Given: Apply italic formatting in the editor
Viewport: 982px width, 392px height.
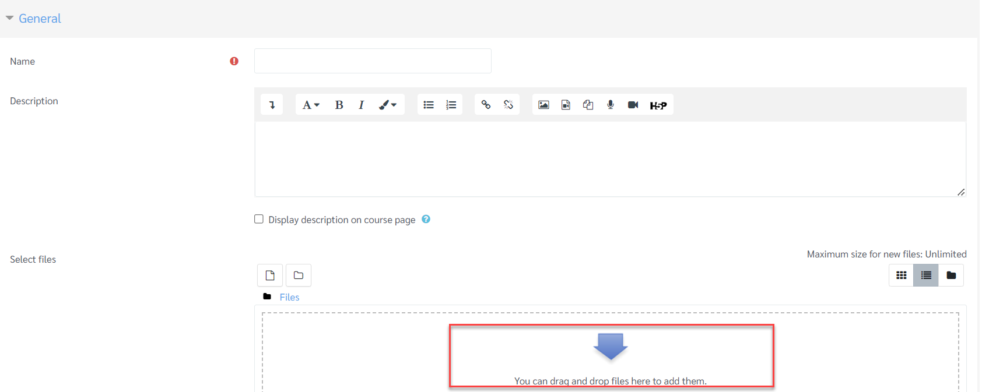Looking at the screenshot, I should tap(361, 105).
